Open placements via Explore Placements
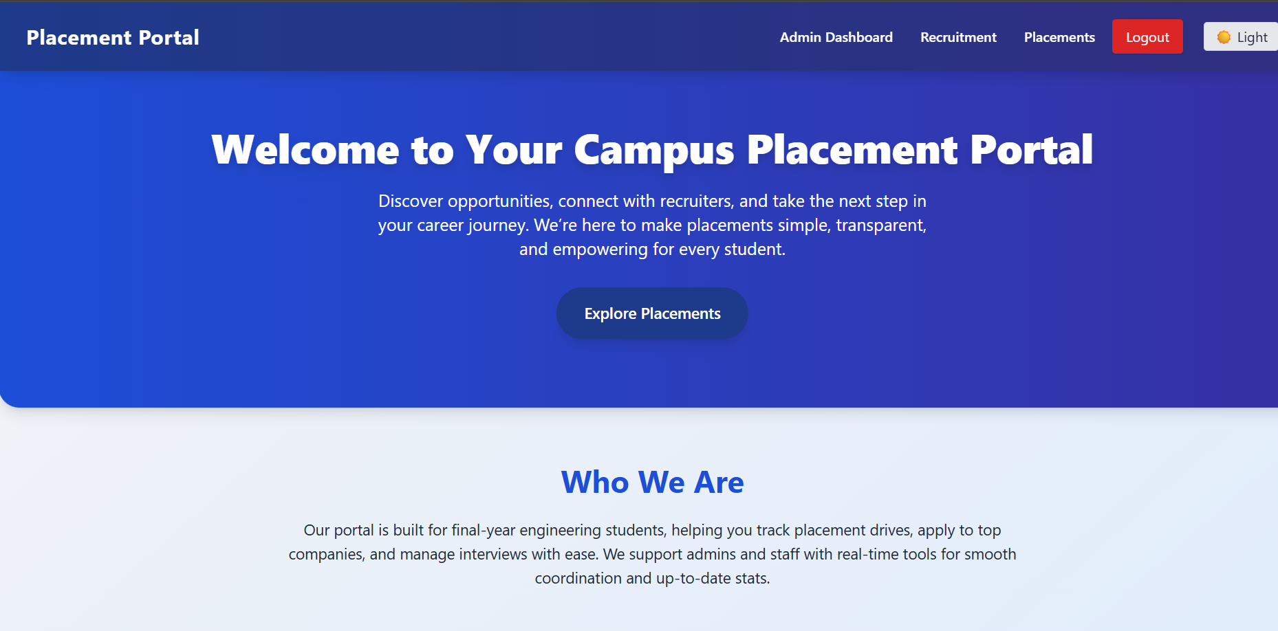 pyautogui.click(x=651, y=313)
